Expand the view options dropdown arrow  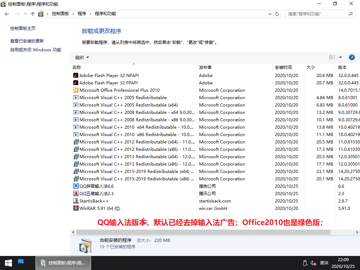pos(340,57)
